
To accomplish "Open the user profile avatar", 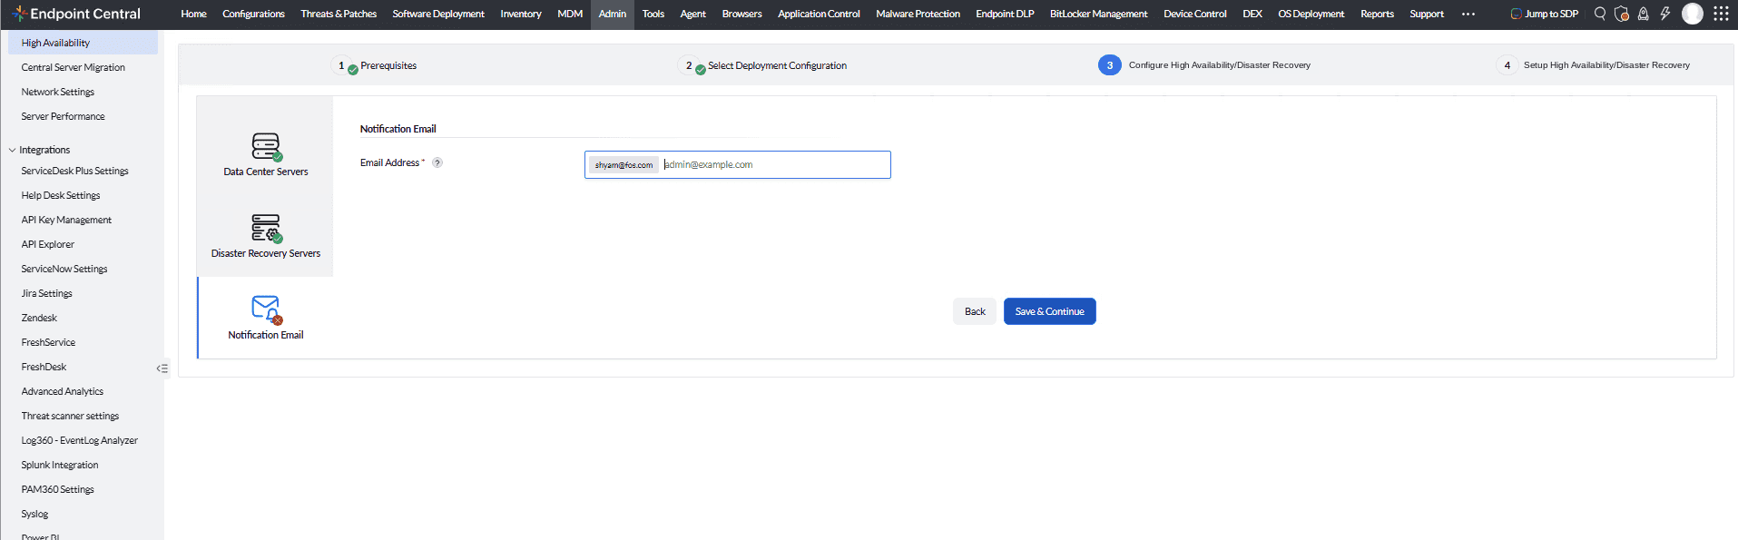I will point(1693,14).
